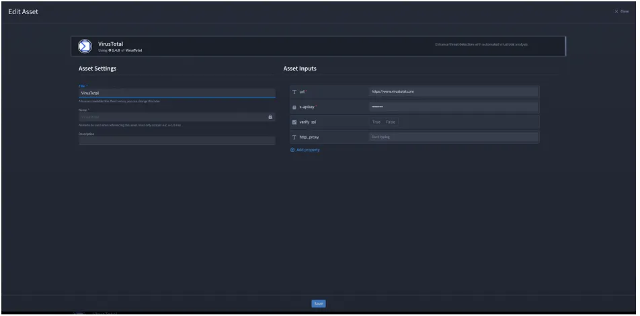This screenshot has width=640, height=316.
Task: Edit the url value field
Action: pyautogui.click(x=454, y=92)
